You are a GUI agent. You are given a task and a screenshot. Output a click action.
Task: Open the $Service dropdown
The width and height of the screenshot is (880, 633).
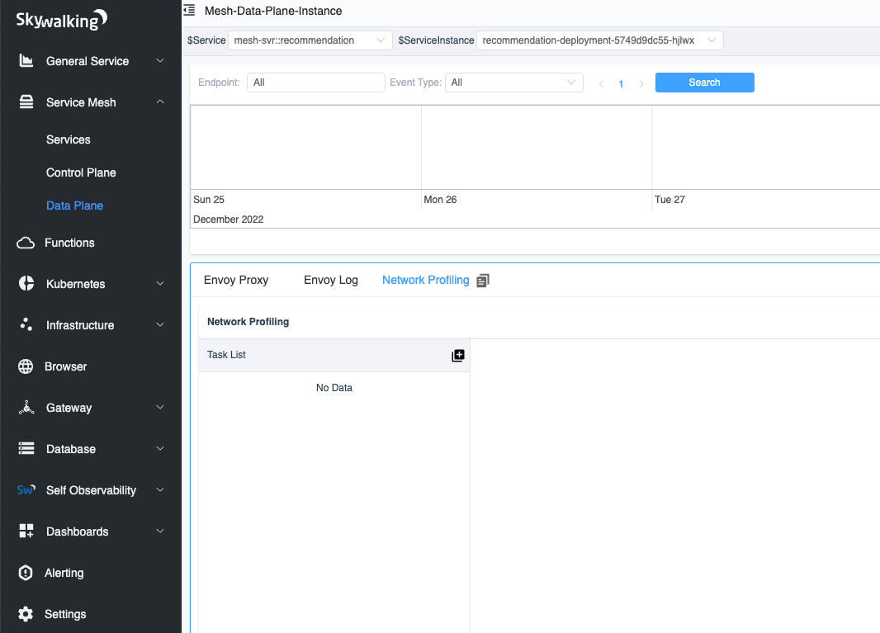click(x=310, y=40)
